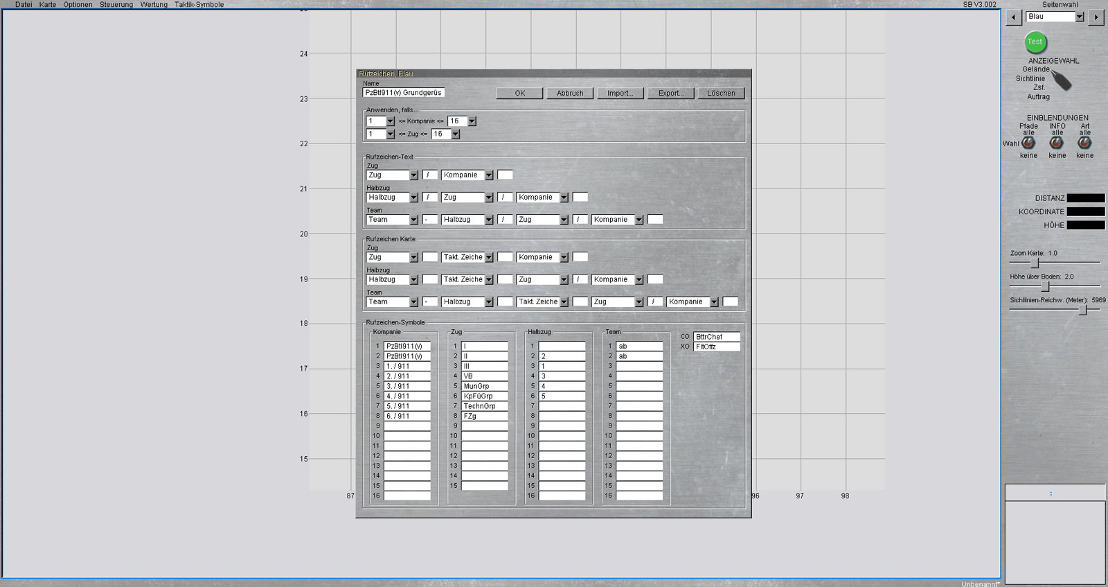
Task: Turn the Anzeigewahl rotary selector knob
Action: (x=1060, y=80)
